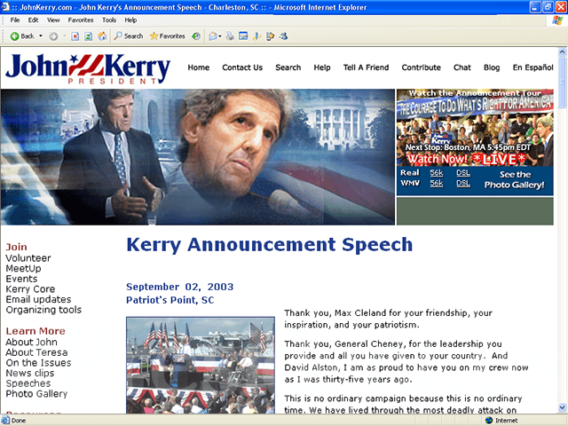This screenshot has width=568, height=426.
Task: Open the Tools menu
Action: click(x=109, y=20)
